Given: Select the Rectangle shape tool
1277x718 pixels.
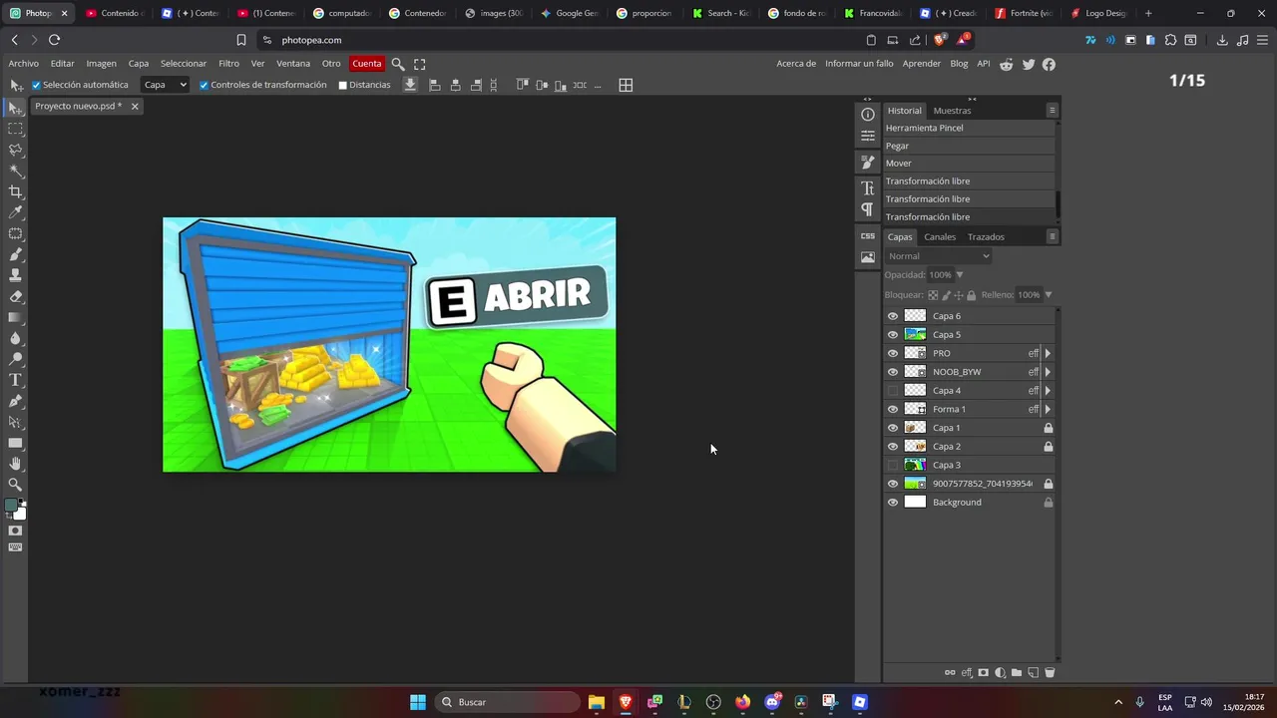Looking at the screenshot, I should [15, 443].
